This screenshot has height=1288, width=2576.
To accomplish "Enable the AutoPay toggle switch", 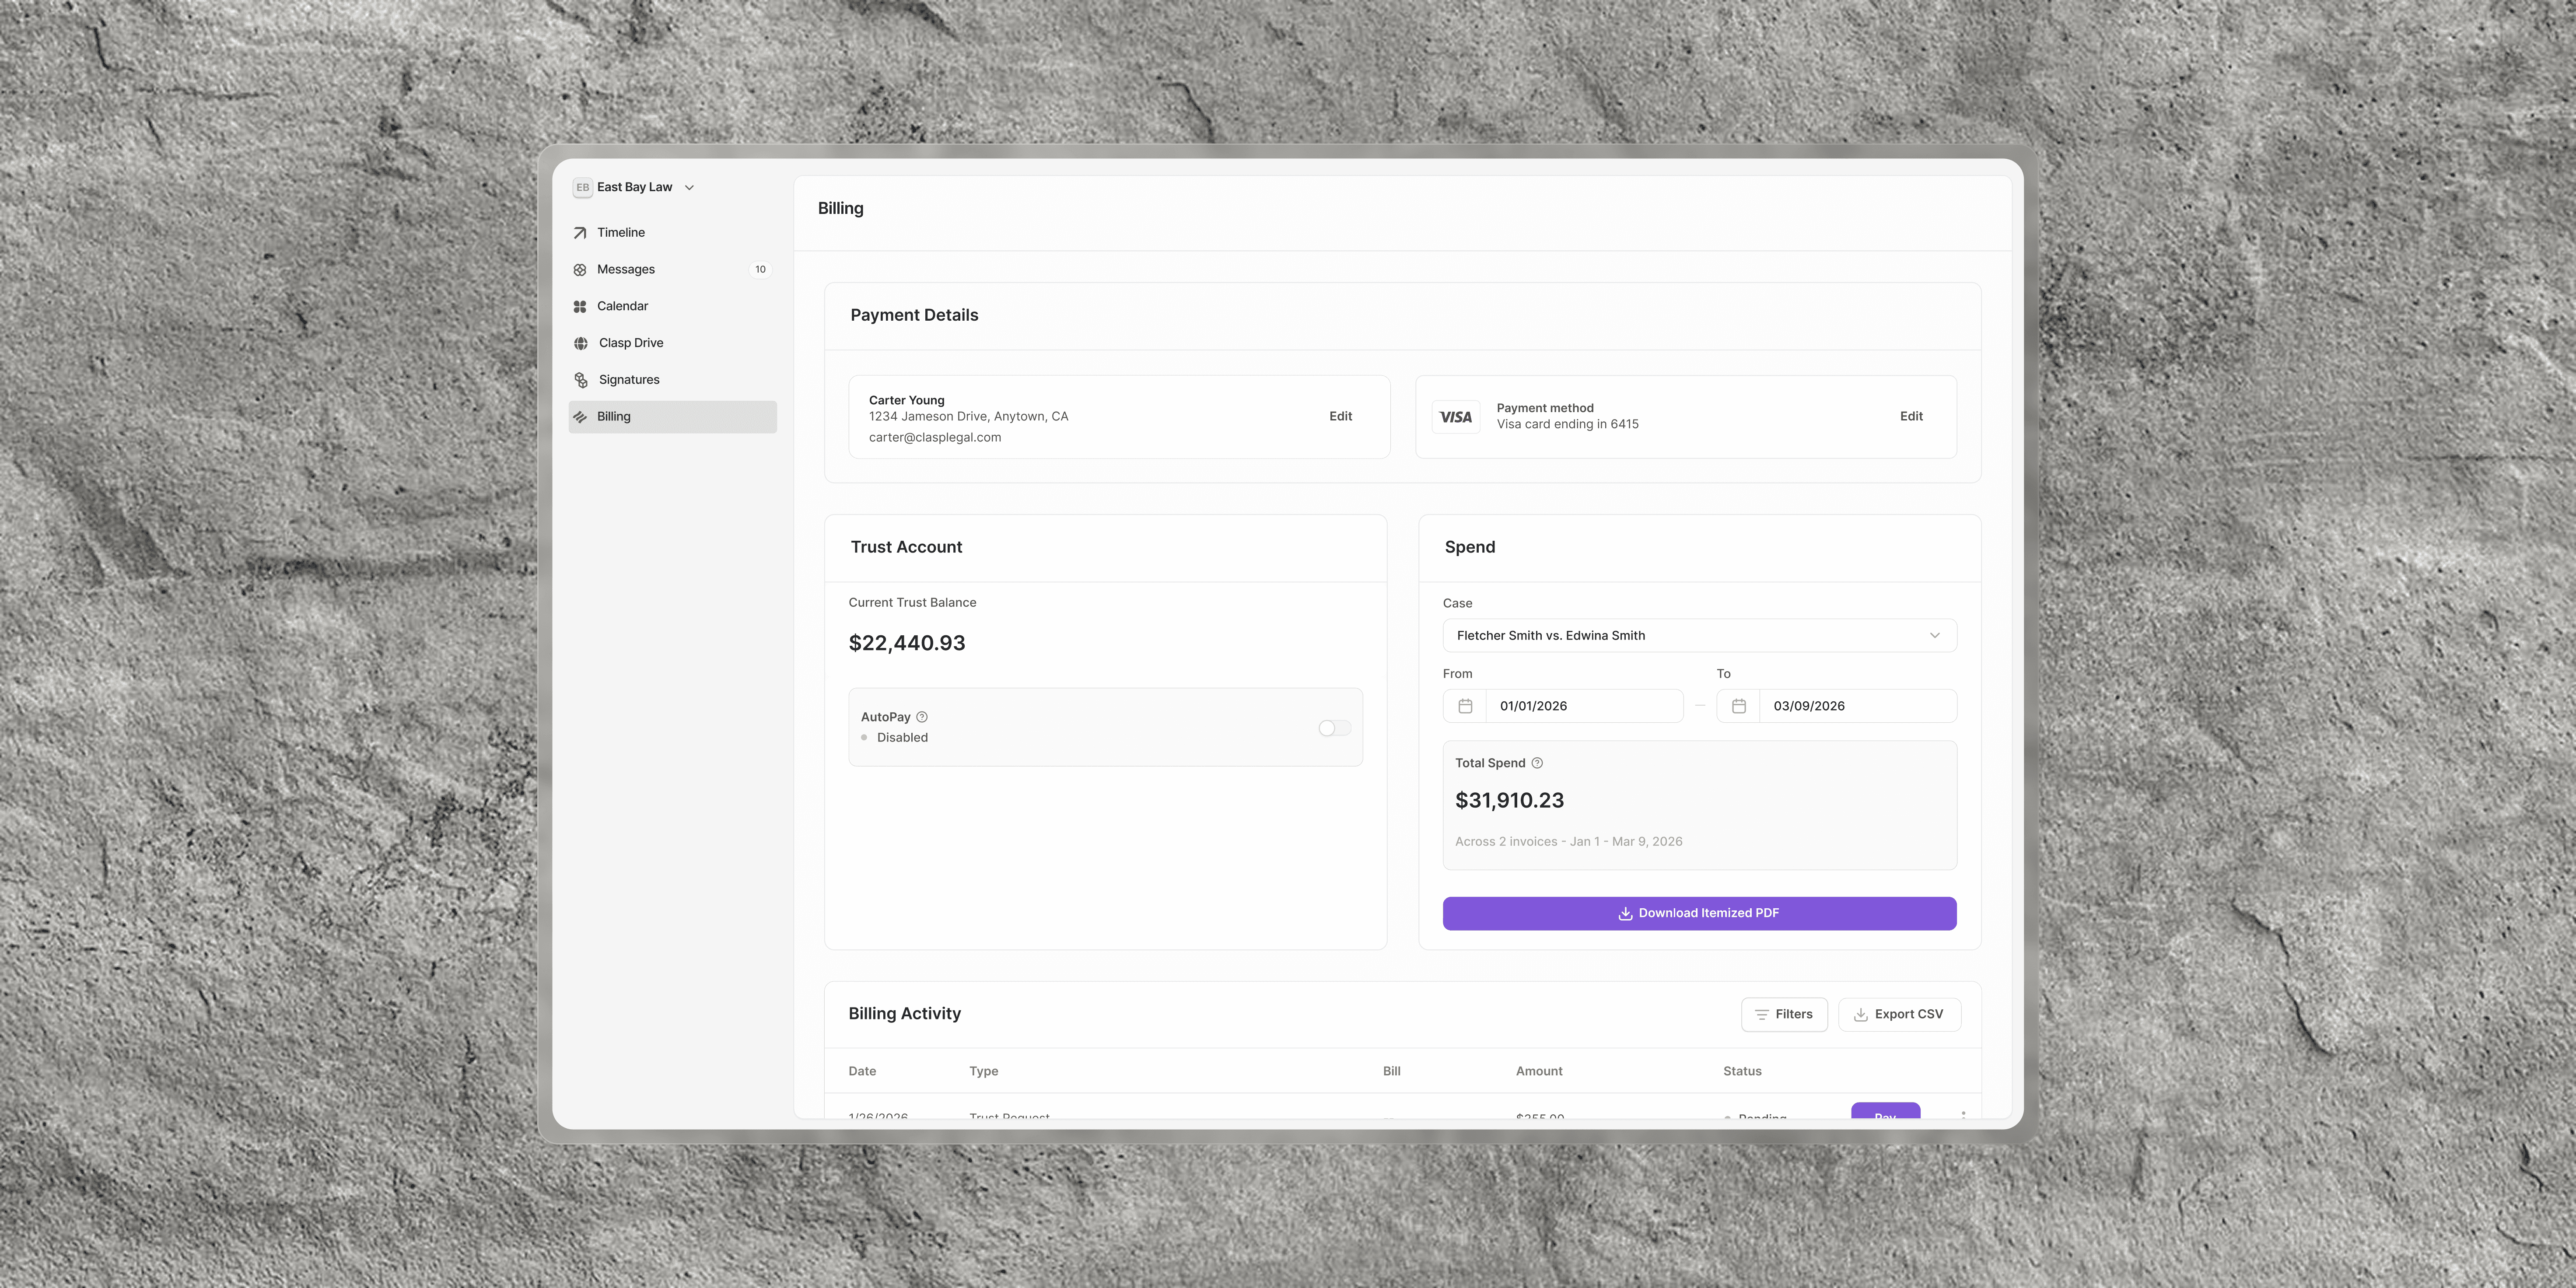I will (x=1334, y=728).
